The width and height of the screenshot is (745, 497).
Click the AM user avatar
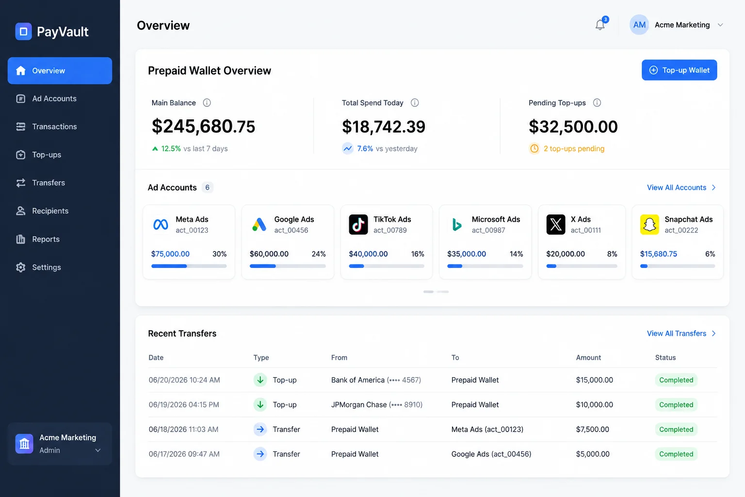639,25
